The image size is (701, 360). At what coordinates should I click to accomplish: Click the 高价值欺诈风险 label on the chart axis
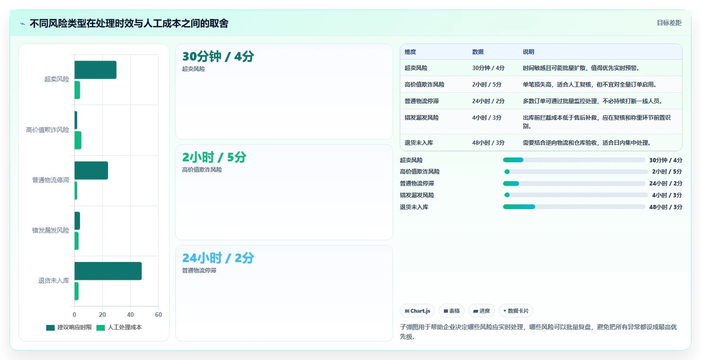[x=47, y=130]
